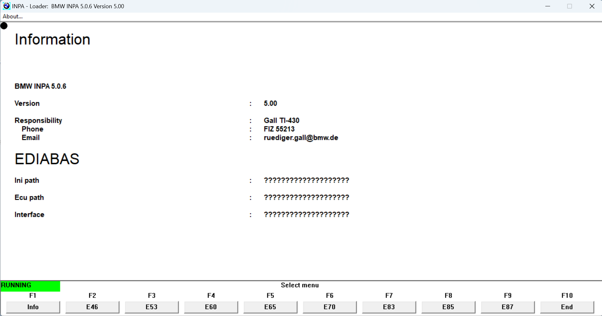Select the E87 model button
Screen dimensions: 602x316
tap(508, 307)
